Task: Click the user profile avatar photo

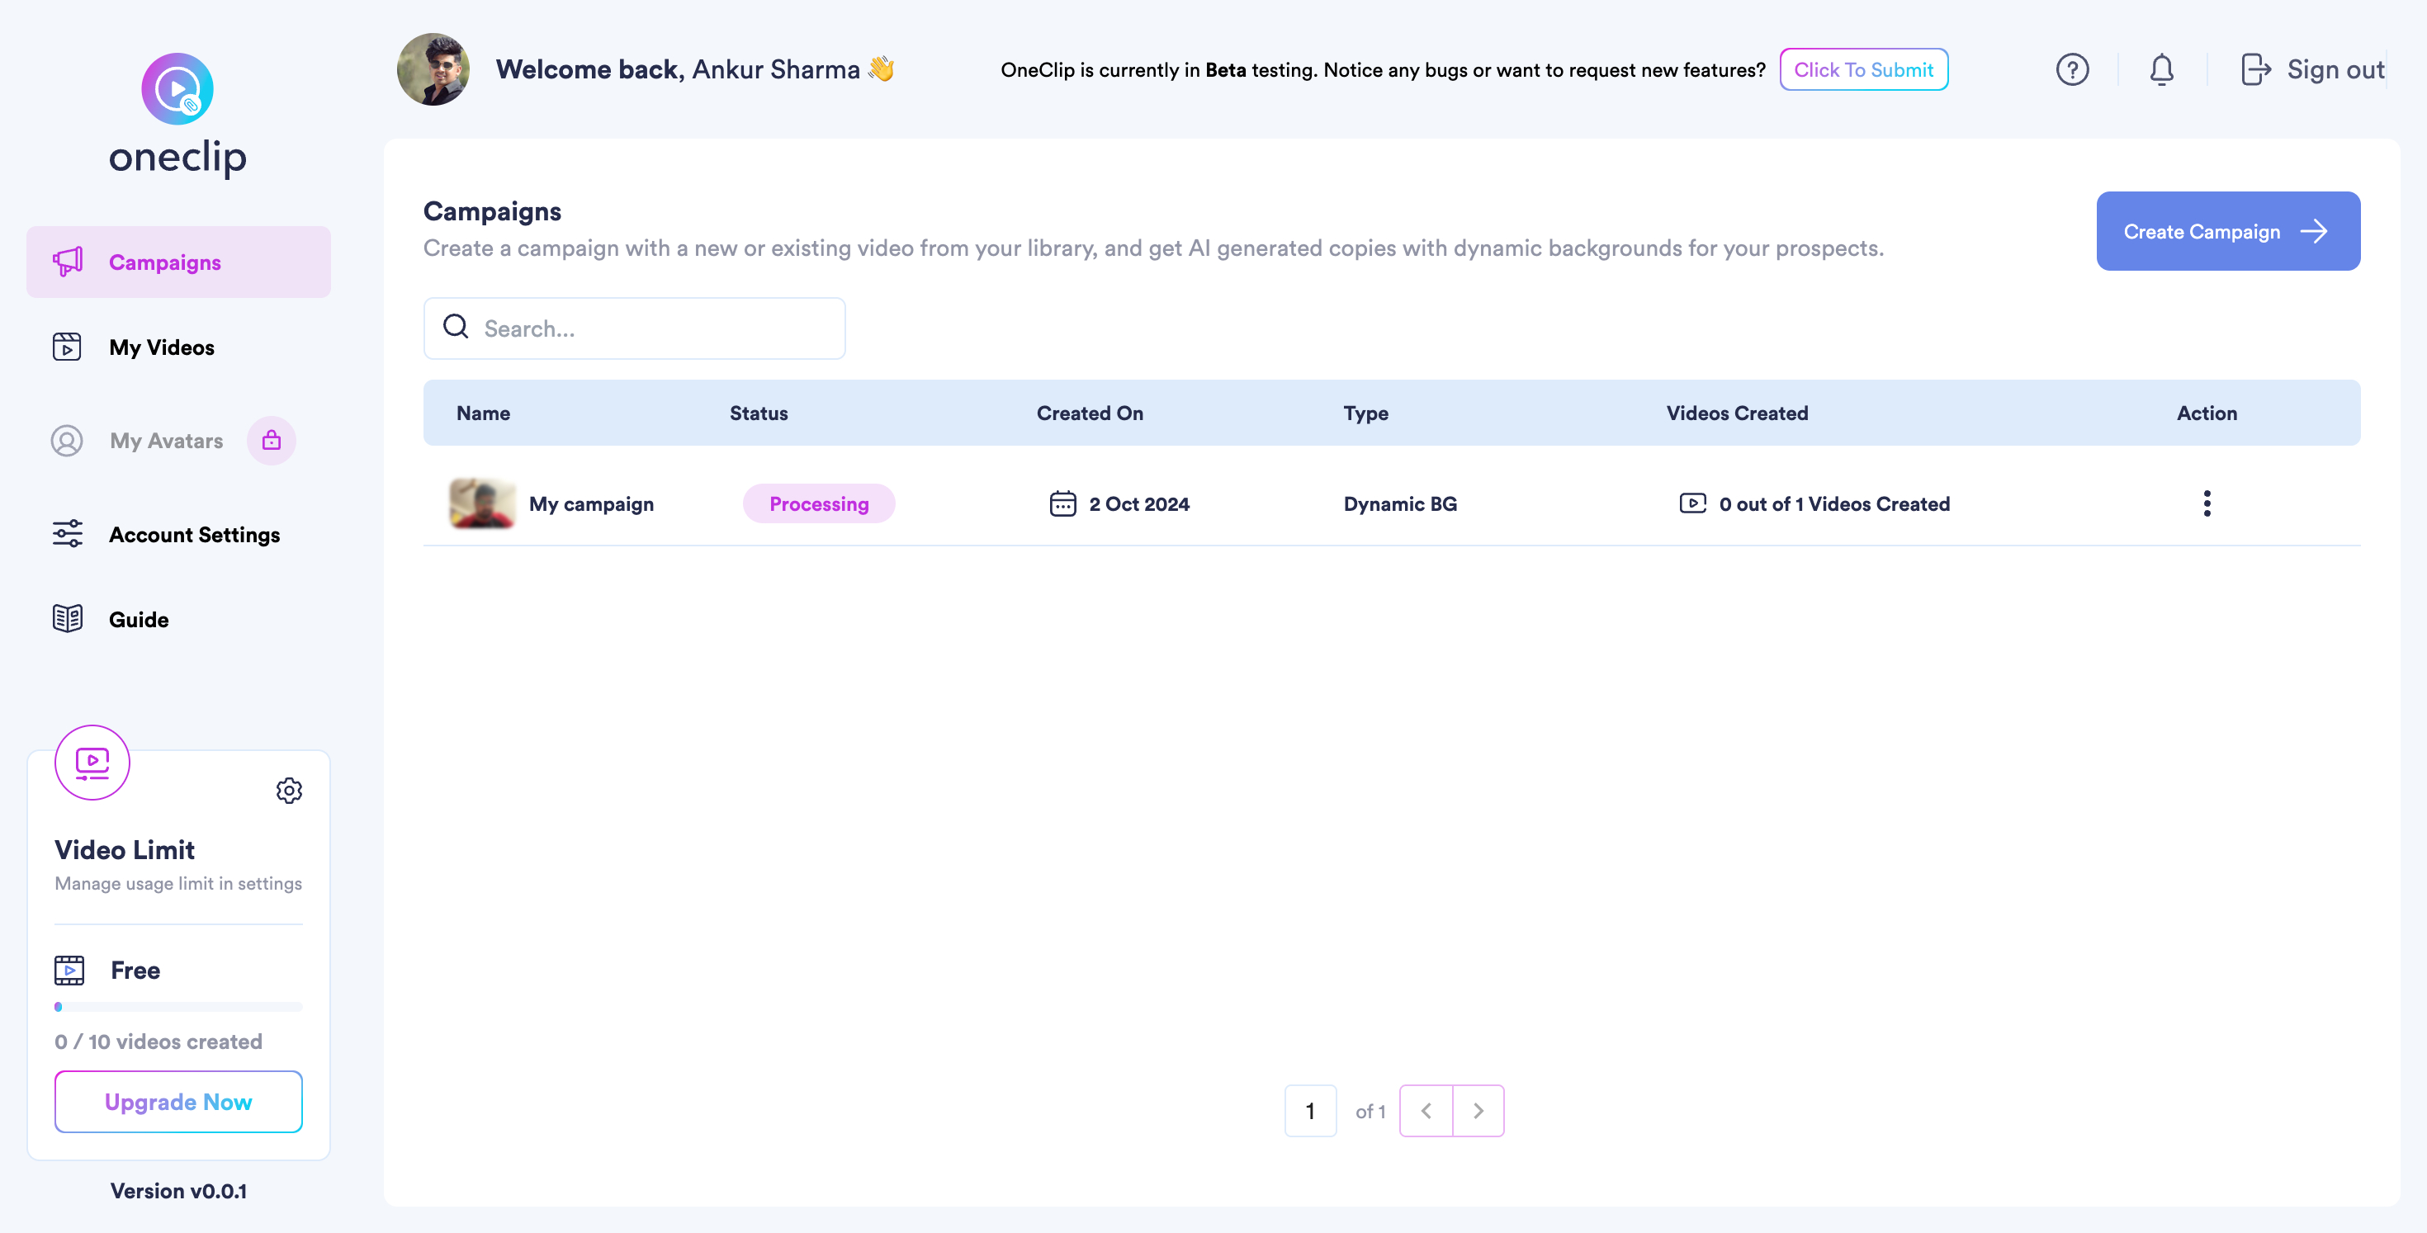Action: 433,68
